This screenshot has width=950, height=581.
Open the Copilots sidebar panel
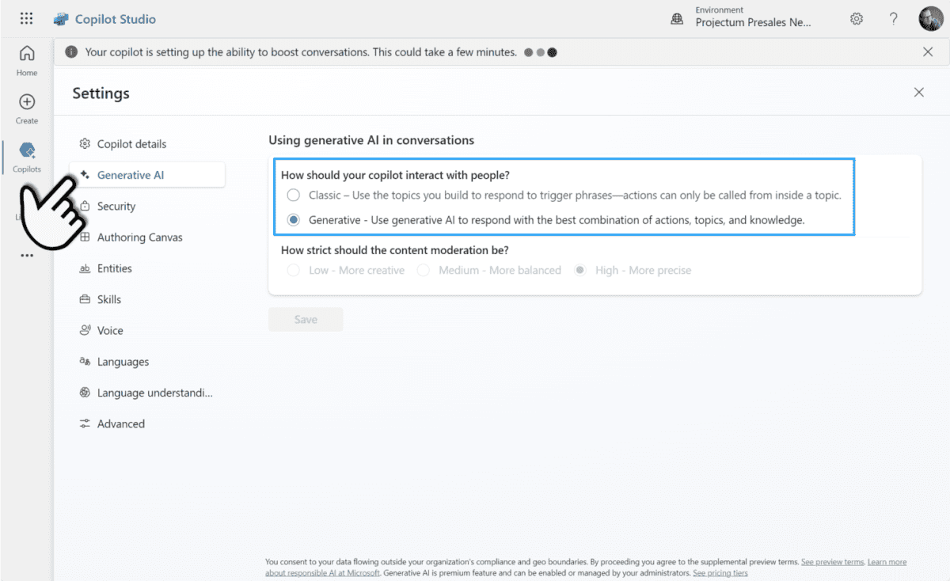pos(26,156)
